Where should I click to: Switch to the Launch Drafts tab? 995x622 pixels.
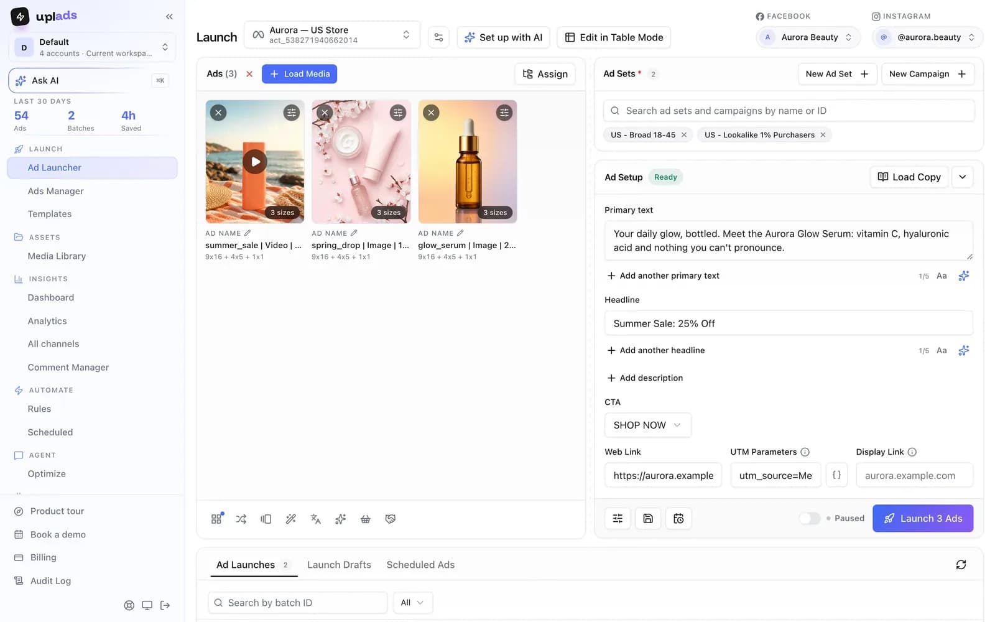pos(339,565)
